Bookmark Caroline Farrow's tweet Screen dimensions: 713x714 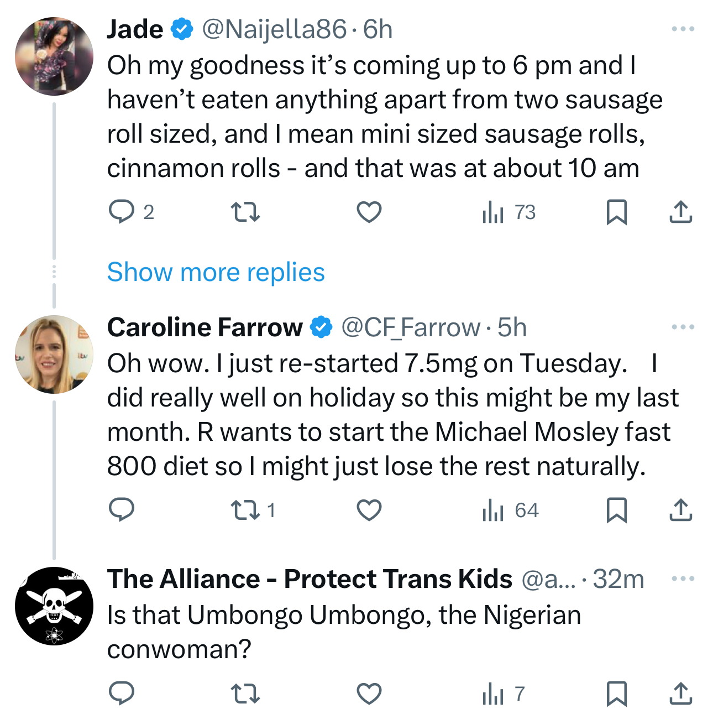point(616,510)
